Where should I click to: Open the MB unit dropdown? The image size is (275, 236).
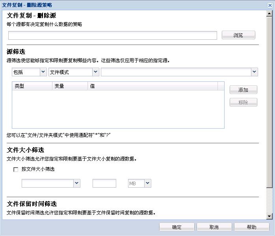pos(148,183)
